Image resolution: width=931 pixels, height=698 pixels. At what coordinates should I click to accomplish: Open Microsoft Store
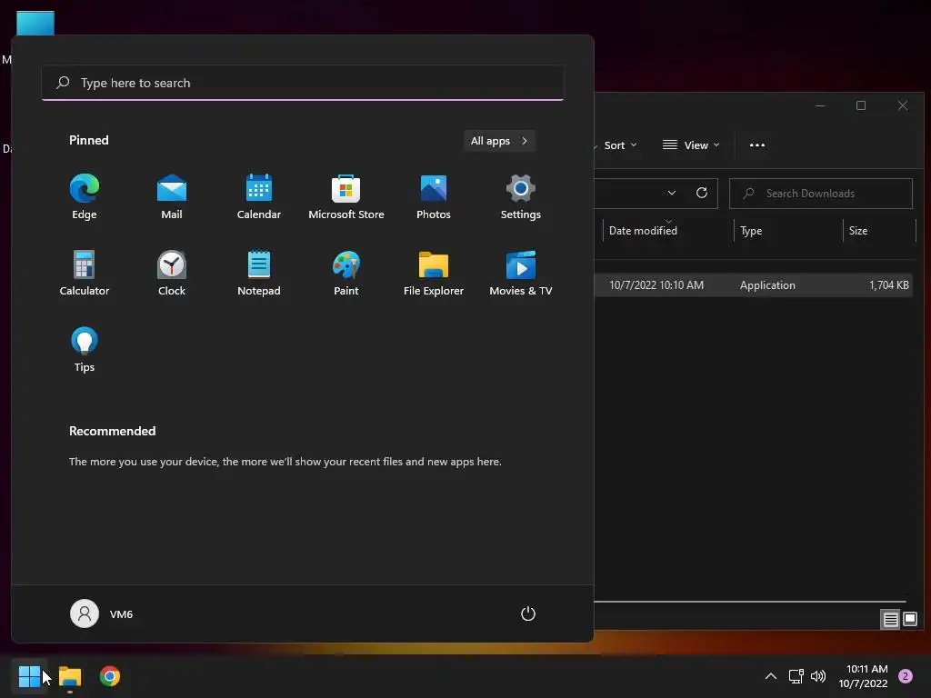(x=346, y=196)
